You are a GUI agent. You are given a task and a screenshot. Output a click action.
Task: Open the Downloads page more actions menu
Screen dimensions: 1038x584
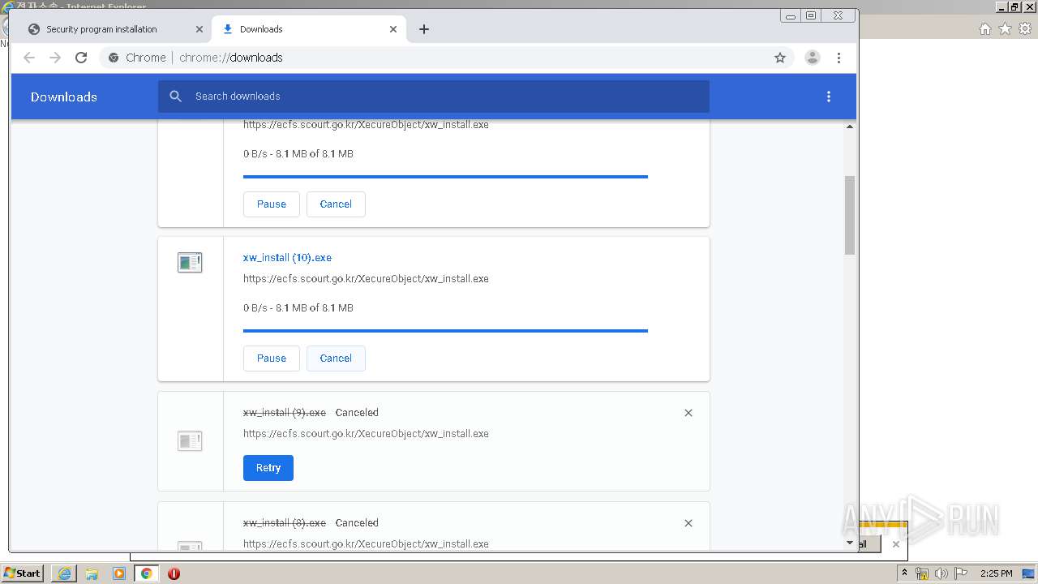pyautogui.click(x=828, y=97)
